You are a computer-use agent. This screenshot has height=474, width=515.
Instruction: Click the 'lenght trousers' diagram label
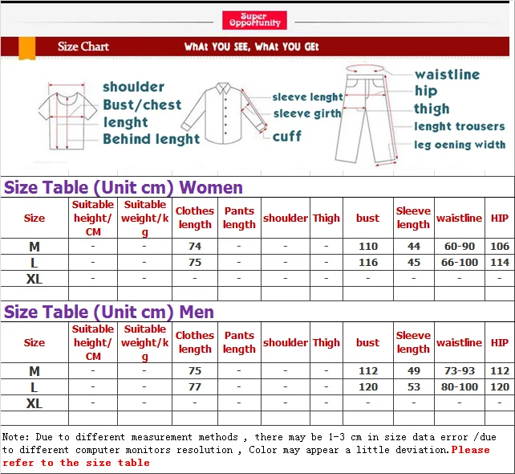(x=460, y=126)
